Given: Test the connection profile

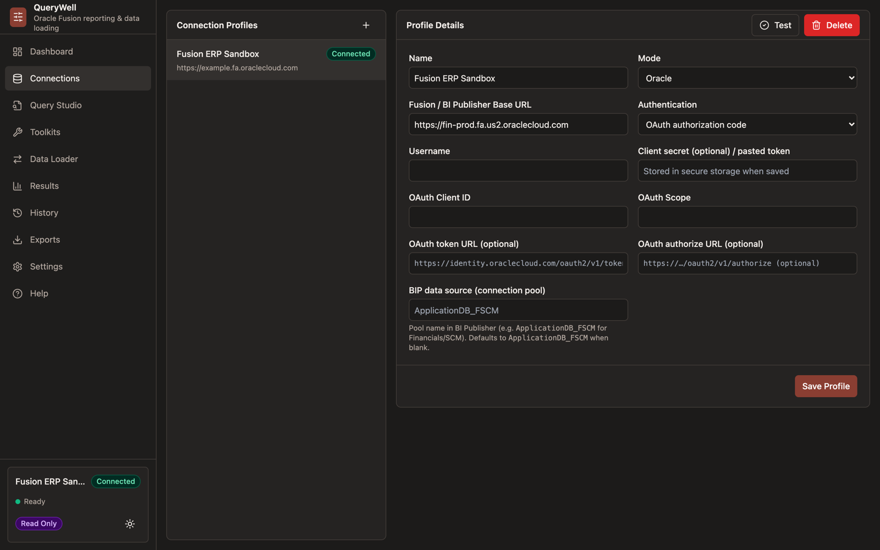Looking at the screenshot, I should coord(775,25).
